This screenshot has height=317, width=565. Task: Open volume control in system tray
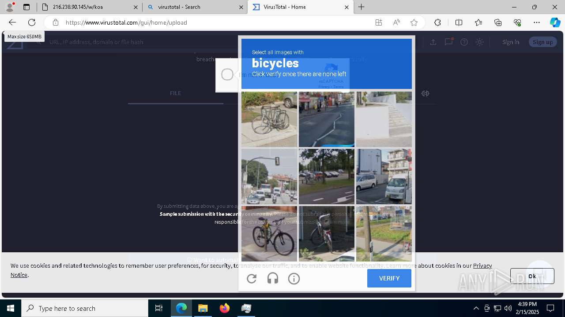508,308
